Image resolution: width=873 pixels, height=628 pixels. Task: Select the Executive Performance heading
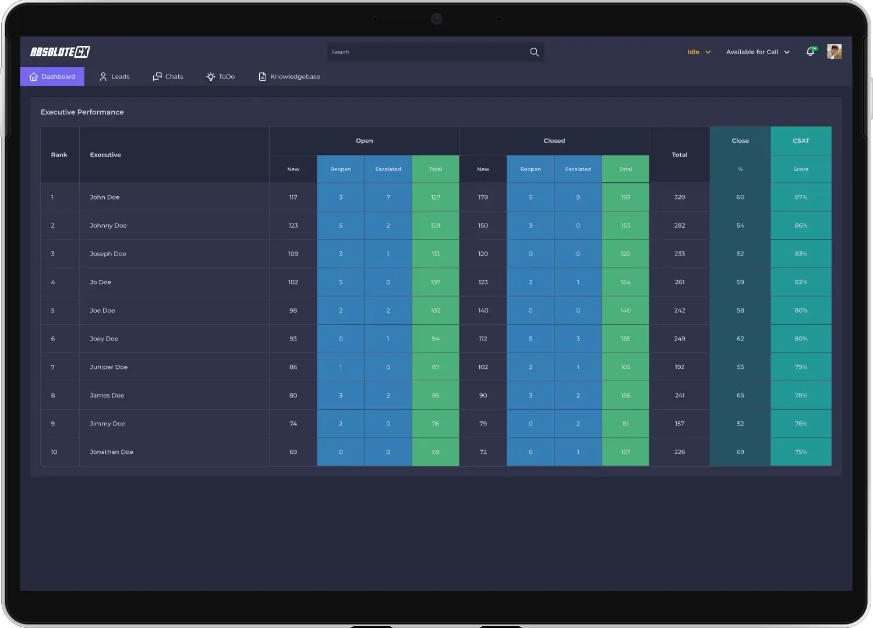[82, 112]
